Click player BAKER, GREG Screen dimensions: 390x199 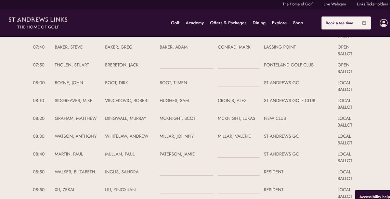(119, 47)
